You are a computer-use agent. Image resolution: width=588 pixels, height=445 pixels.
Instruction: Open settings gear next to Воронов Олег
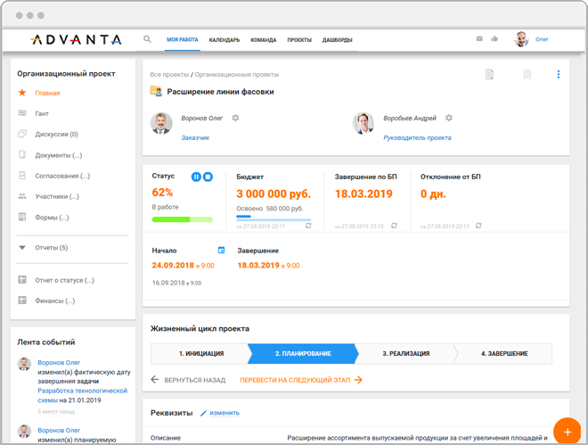click(235, 118)
